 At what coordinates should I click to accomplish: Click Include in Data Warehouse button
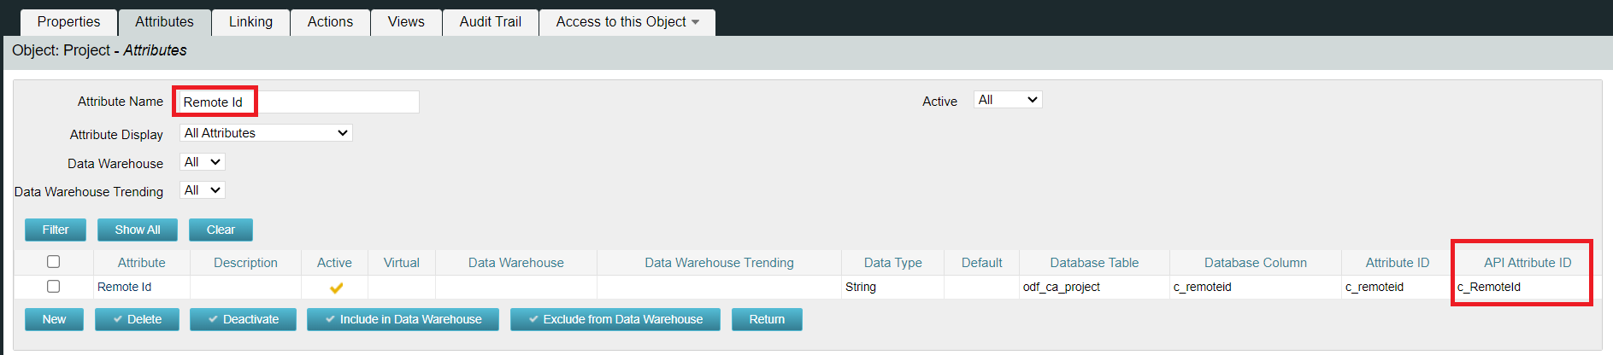(x=403, y=319)
